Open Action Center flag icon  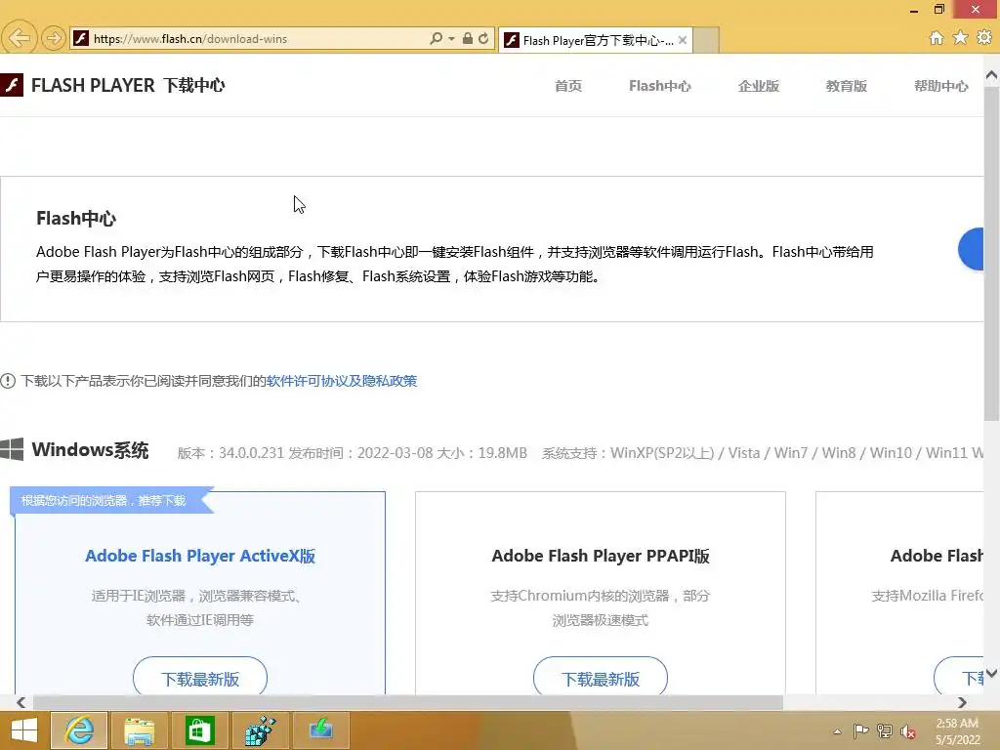pos(861,730)
